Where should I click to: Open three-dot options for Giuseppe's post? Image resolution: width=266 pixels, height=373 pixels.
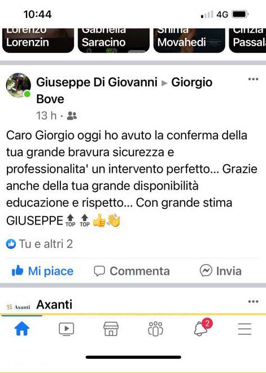coord(253,79)
